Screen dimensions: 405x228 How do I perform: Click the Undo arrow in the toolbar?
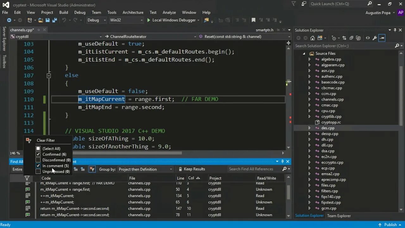pyautogui.click(x=64, y=20)
